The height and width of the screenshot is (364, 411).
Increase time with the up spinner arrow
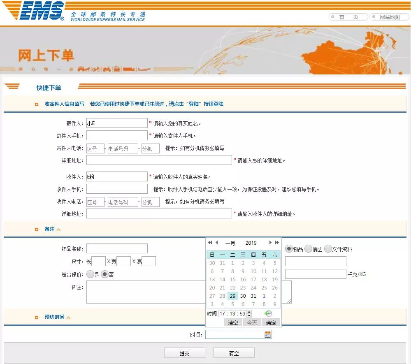click(249, 312)
